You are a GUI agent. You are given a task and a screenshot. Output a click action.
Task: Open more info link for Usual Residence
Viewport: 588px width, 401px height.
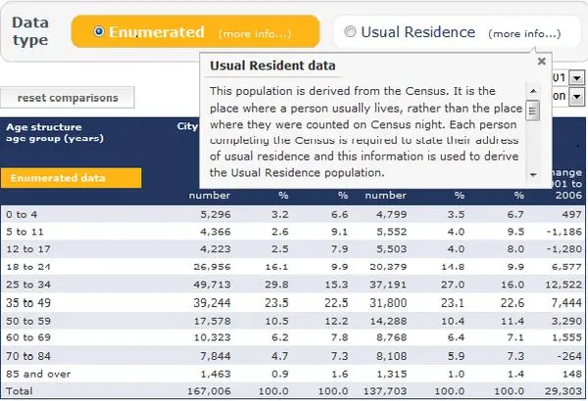click(x=524, y=33)
